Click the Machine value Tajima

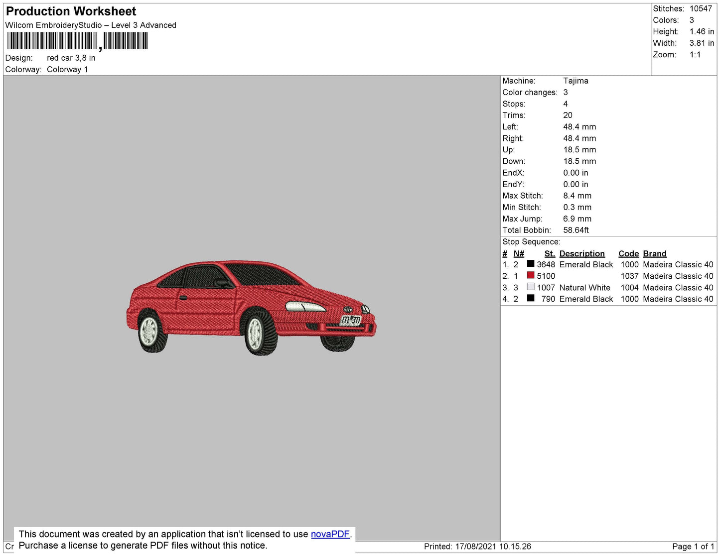pos(576,81)
